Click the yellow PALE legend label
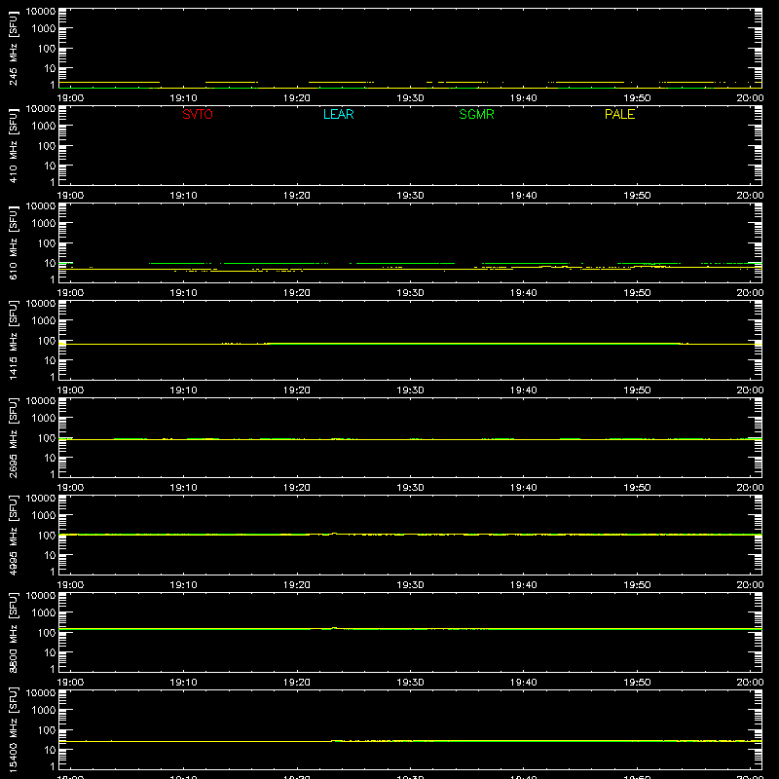The width and height of the screenshot is (779, 779). click(619, 114)
